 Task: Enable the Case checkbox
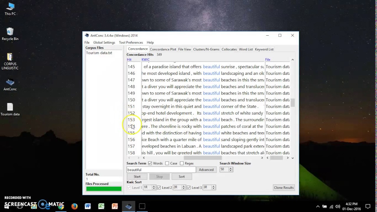167,163
